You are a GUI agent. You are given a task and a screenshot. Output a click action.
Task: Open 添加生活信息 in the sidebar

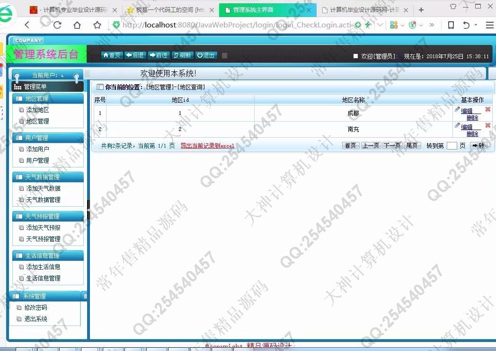(43, 267)
